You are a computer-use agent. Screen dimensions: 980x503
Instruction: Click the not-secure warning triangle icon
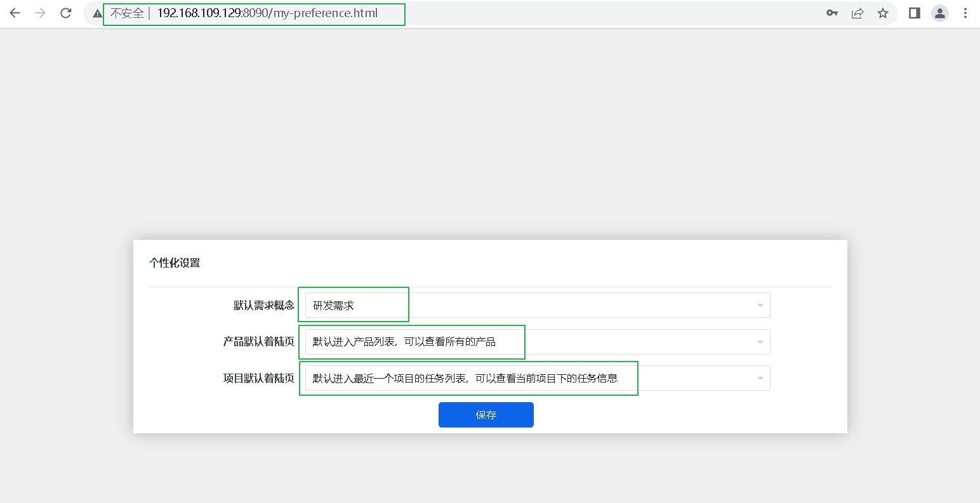pyautogui.click(x=97, y=13)
